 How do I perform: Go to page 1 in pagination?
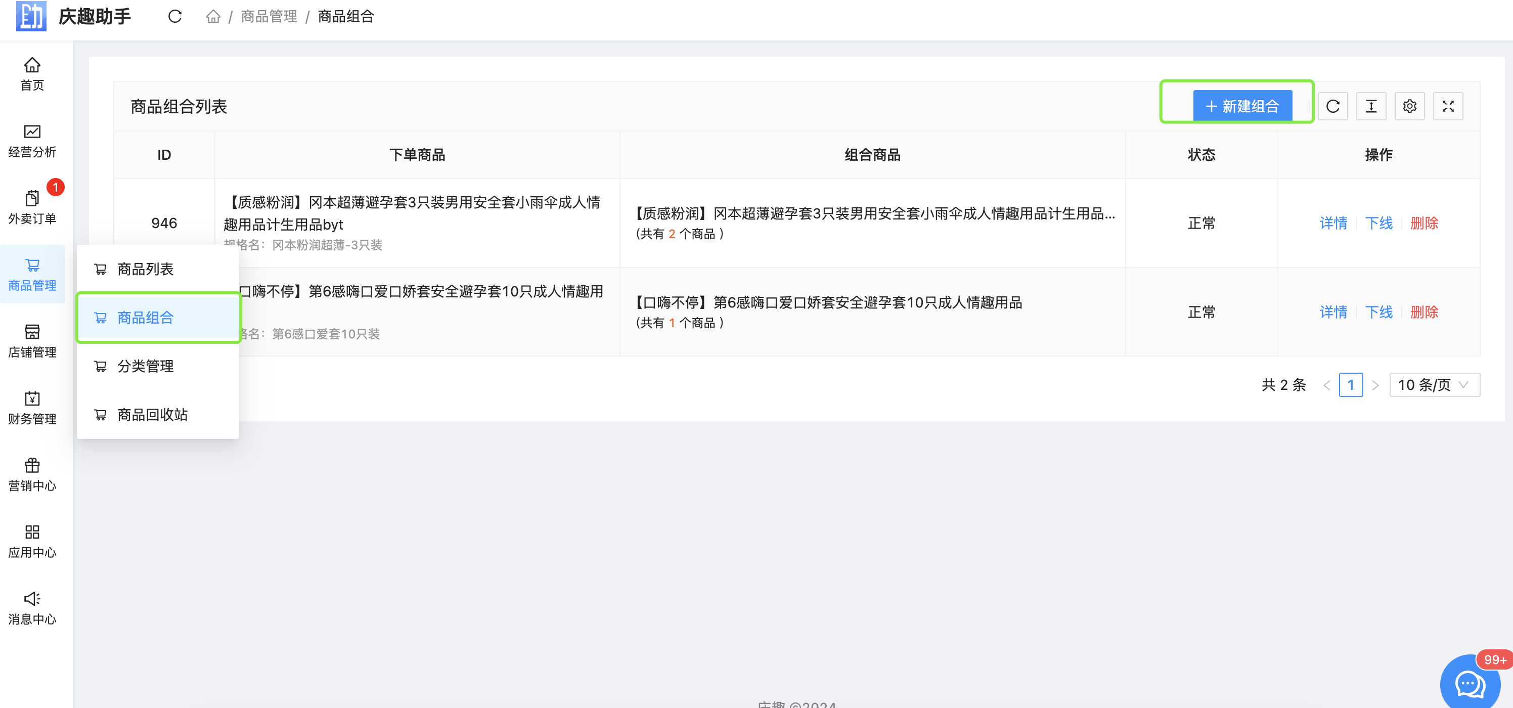[x=1350, y=385]
